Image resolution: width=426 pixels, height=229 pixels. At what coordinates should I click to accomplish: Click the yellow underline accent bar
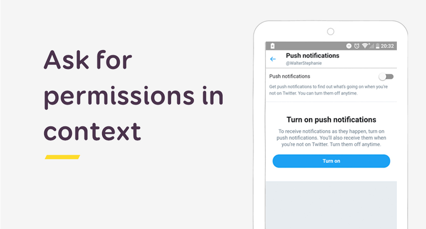[x=62, y=157]
